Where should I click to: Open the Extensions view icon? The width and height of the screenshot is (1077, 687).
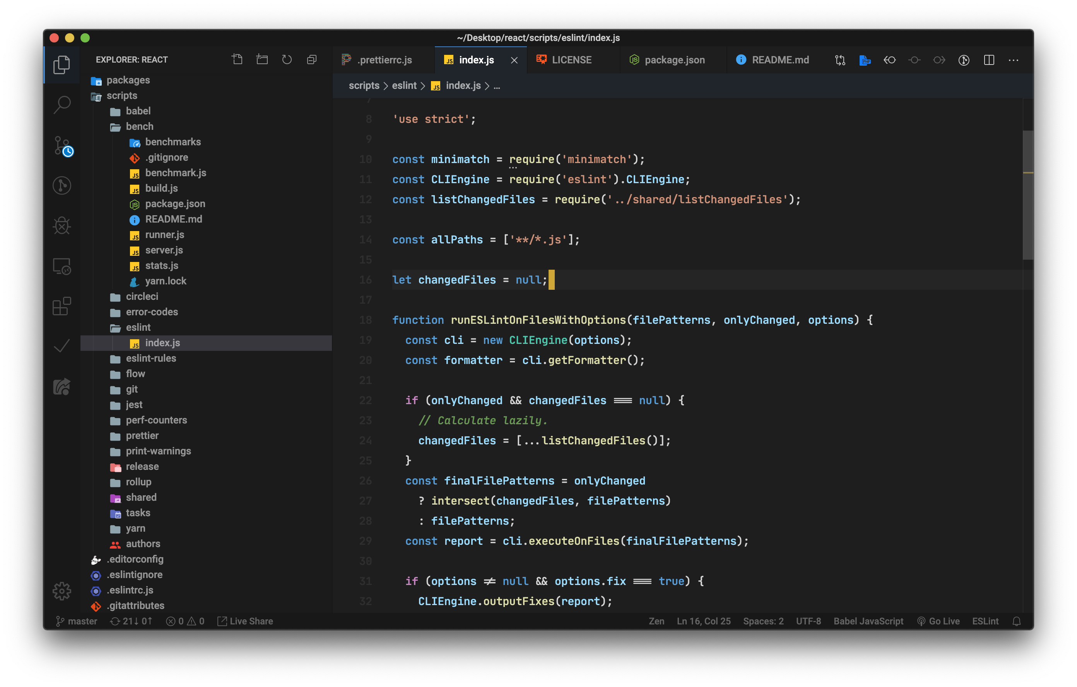click(62, 306)
